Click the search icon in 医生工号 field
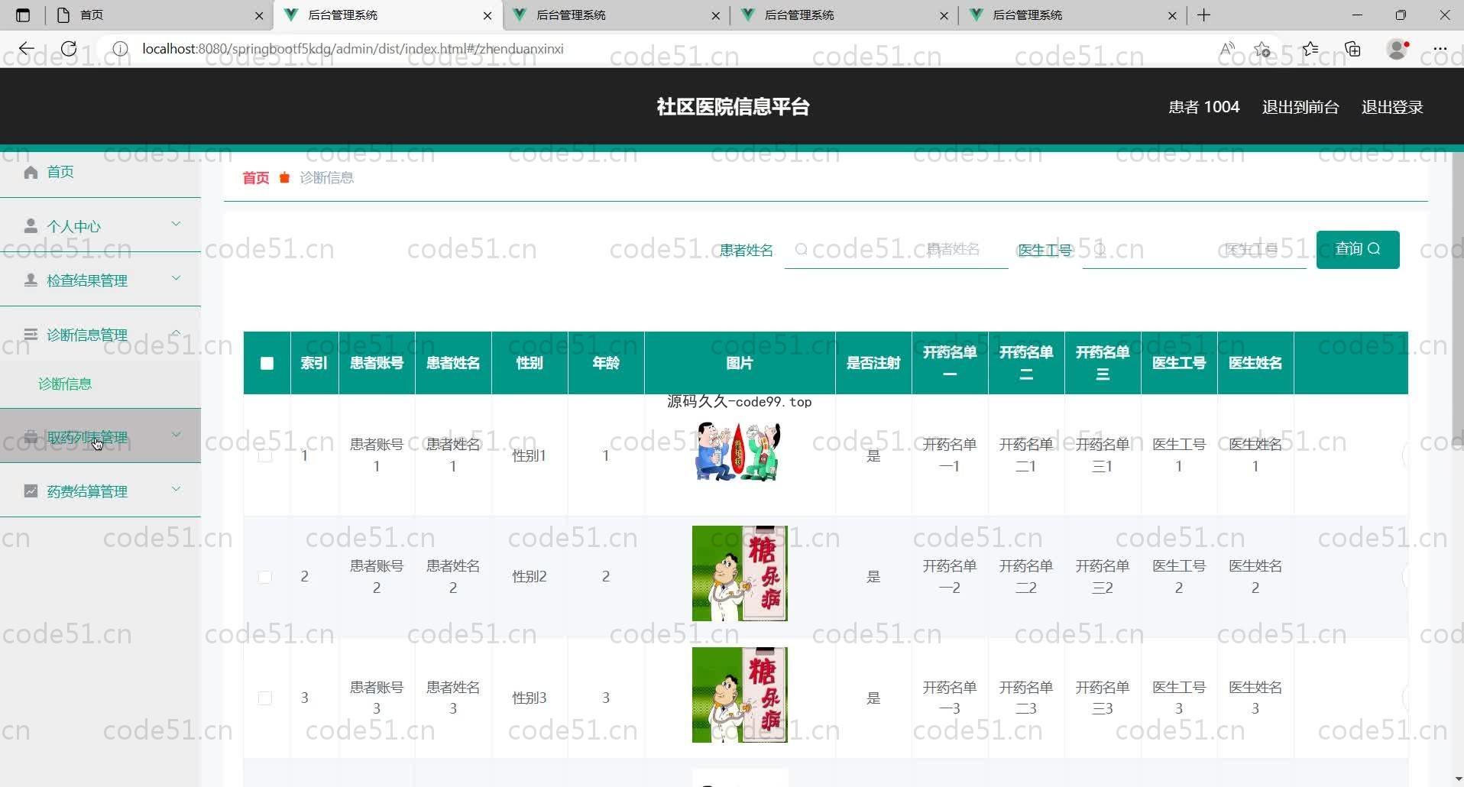This screenshot has width=1464, height=787. [x=1099, y=249]
